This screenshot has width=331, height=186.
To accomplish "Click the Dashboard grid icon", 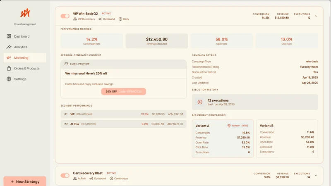I will click(9, 36).
